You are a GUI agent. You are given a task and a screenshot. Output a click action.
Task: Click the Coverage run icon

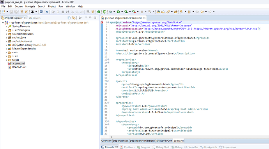pyautogui.click(x=126, y=12)
